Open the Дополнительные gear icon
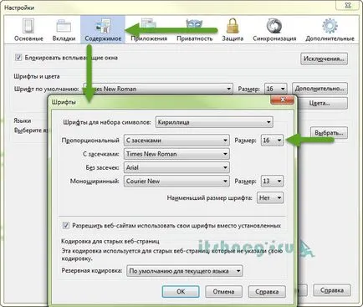The width and height of the screenshot is (363, 307). pyautogui.click(x=330, y=30)
